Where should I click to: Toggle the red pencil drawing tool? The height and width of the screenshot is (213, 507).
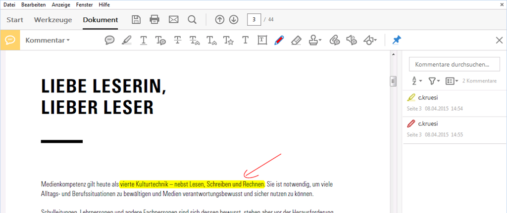point(279,40)
